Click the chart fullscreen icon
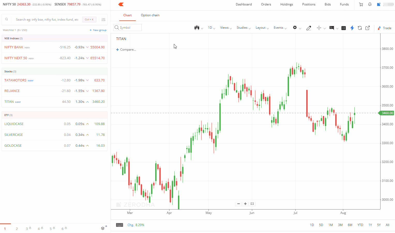 tap(252, 204)
